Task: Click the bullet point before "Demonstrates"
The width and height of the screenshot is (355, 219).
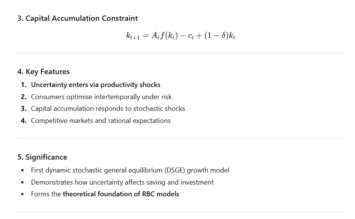Action: click(x=23, y=182)
